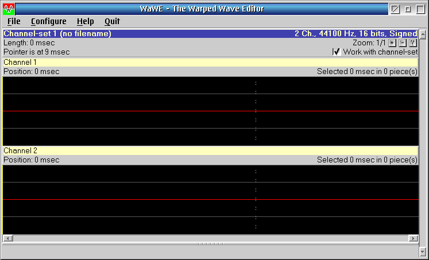Open the File menu
Image resolution: width=429 pixels, height=260 pixels.
(14, 21)
